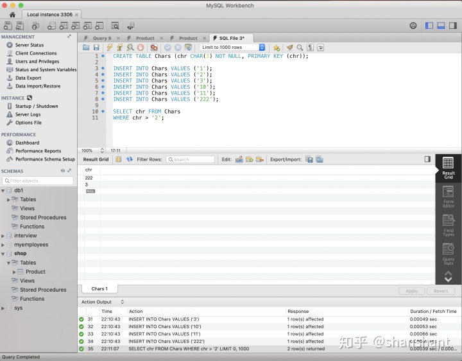Screen dimensions: 462x361
Task: Open the Performance Dashboard
Action: click(27, 143)
